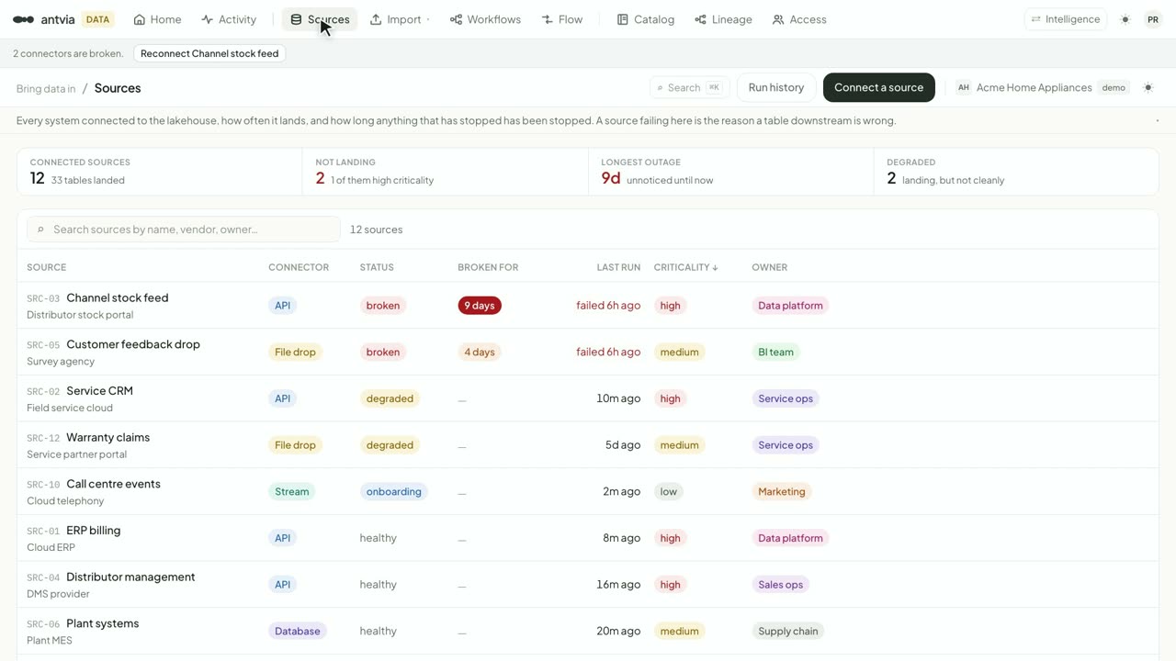1176x661 pixels.
Task: Navigate to the Catalog tab
Action: tap(646, 19)
